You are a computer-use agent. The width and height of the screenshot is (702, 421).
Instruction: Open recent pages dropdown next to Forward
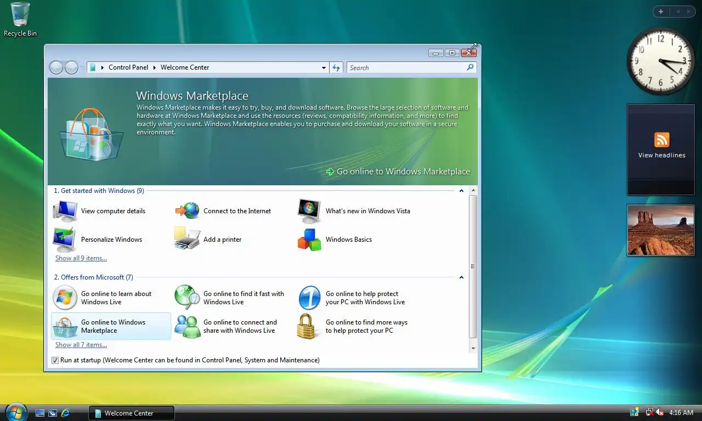82,68
